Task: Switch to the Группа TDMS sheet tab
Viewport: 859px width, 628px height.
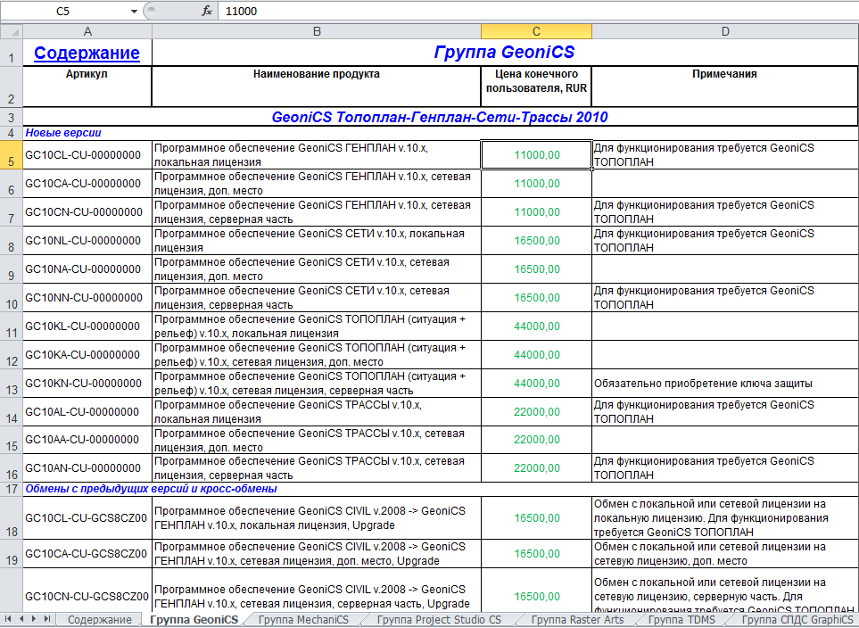Action: click(681, 620)
